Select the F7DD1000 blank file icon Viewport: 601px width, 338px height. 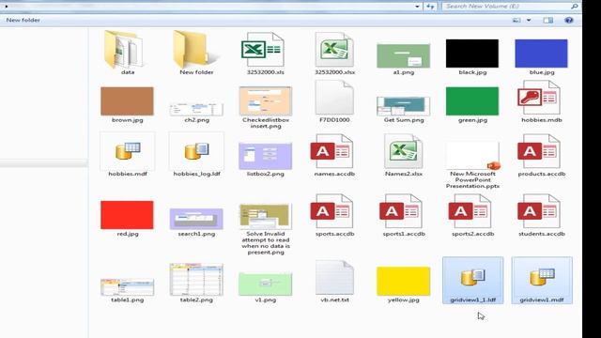(x=334, y=98)
